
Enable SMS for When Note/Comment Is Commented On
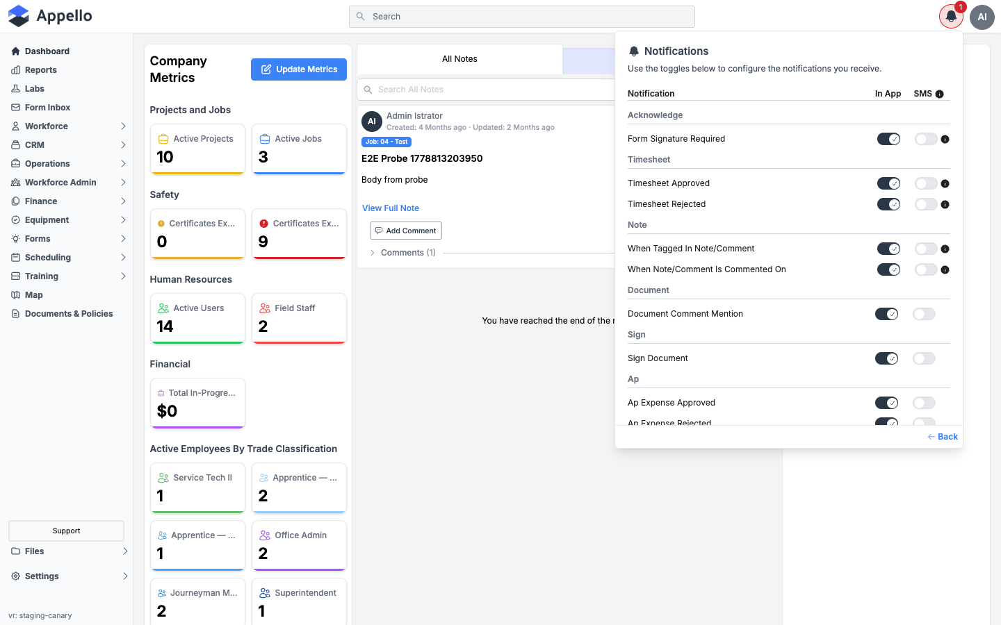coord(926,269)
